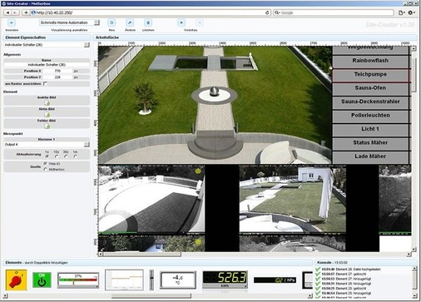Select the red rotary switch element
Viewport: 421px width, 302px height.
(x=16, y=280)
